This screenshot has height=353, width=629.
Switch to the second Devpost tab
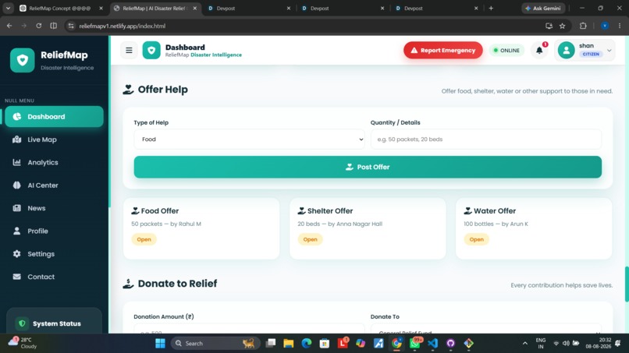pos(343,8)
